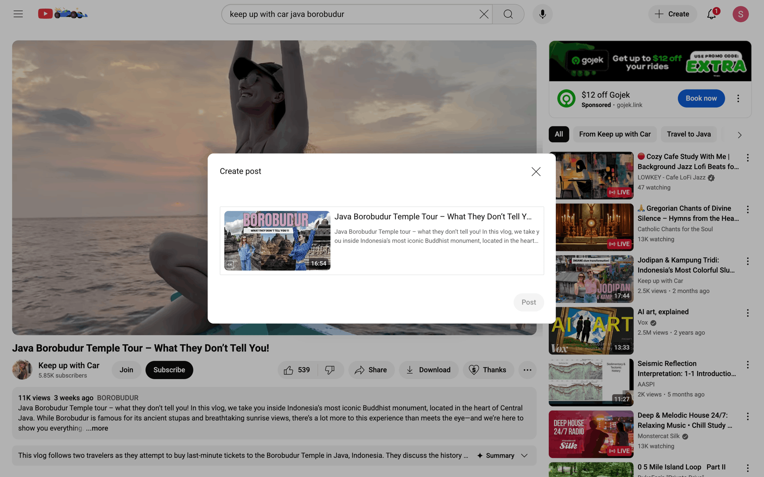764x477 pixels.
Task: Click Monstercat Silk channel name
Action: (659, 436)
